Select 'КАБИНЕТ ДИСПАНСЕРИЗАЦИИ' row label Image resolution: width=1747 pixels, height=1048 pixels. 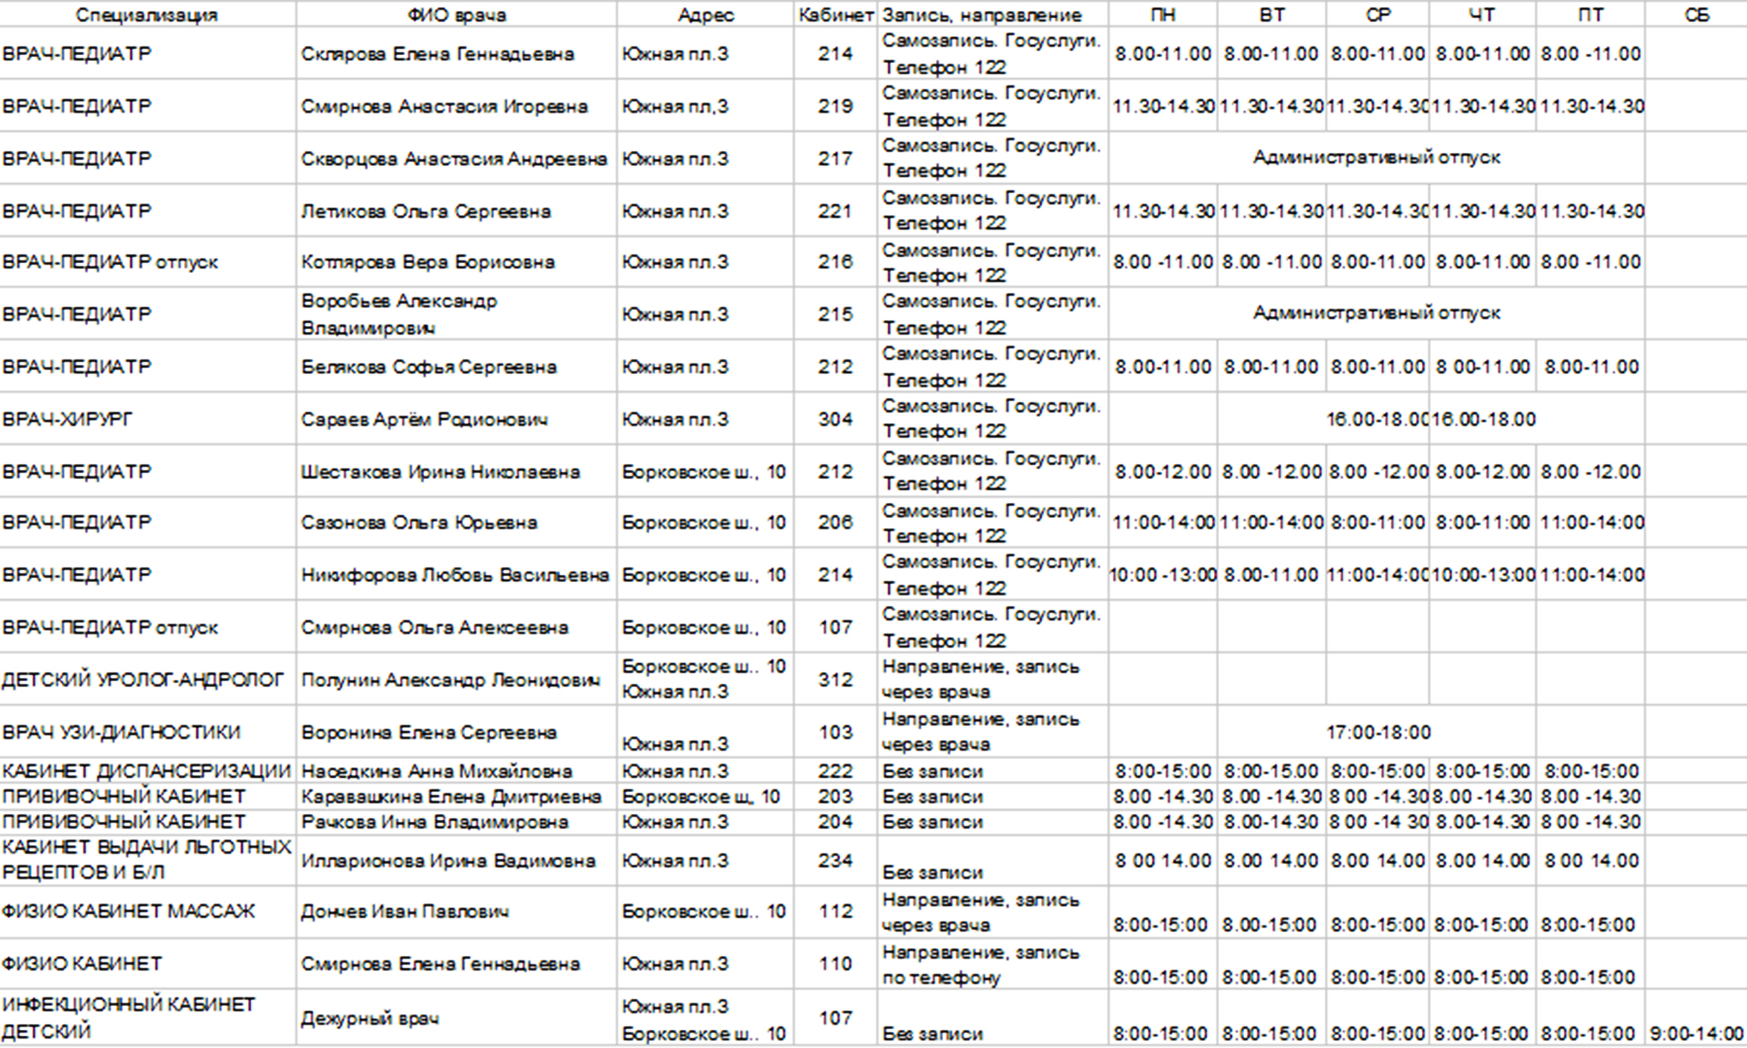146,771
